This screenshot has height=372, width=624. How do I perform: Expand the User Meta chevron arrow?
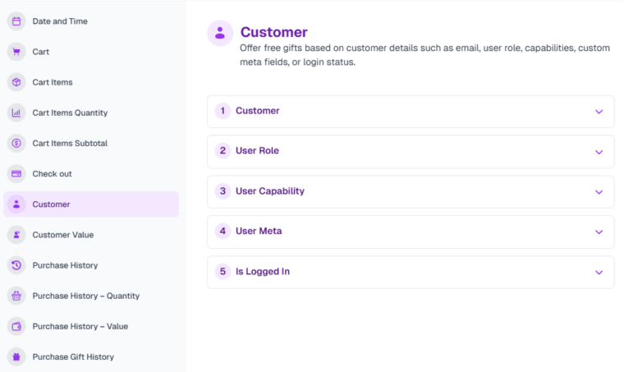(x=599, y=232)
